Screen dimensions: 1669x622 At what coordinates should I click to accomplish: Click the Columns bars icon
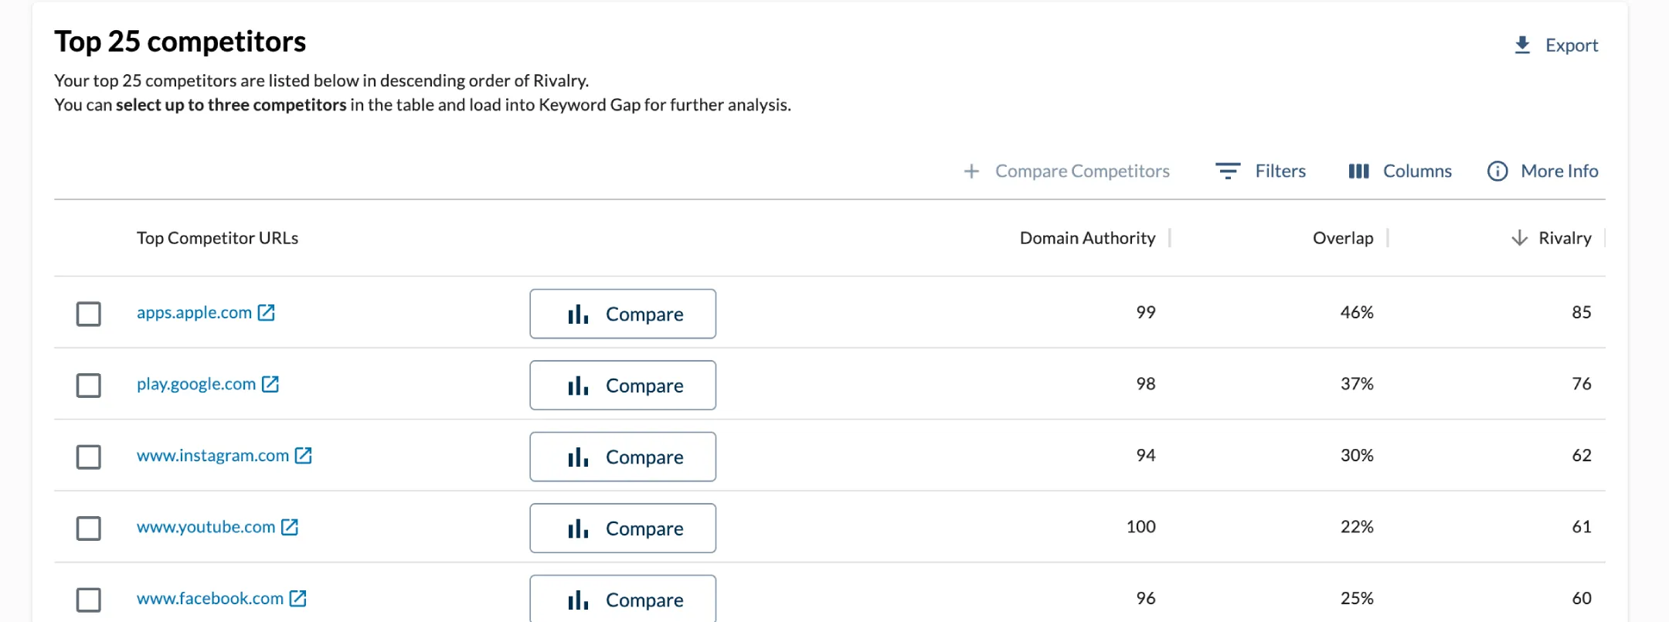(x=1358, y=171)
